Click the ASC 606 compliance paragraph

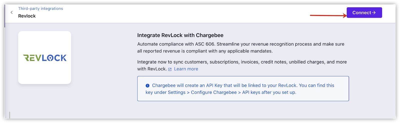[240, 47]
